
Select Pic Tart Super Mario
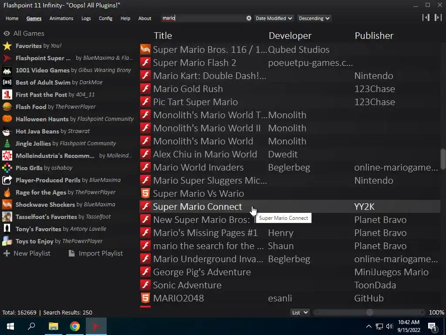(290, 102)
